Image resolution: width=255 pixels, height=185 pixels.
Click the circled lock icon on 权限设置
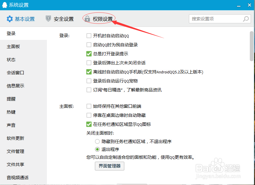click(87, 18)
